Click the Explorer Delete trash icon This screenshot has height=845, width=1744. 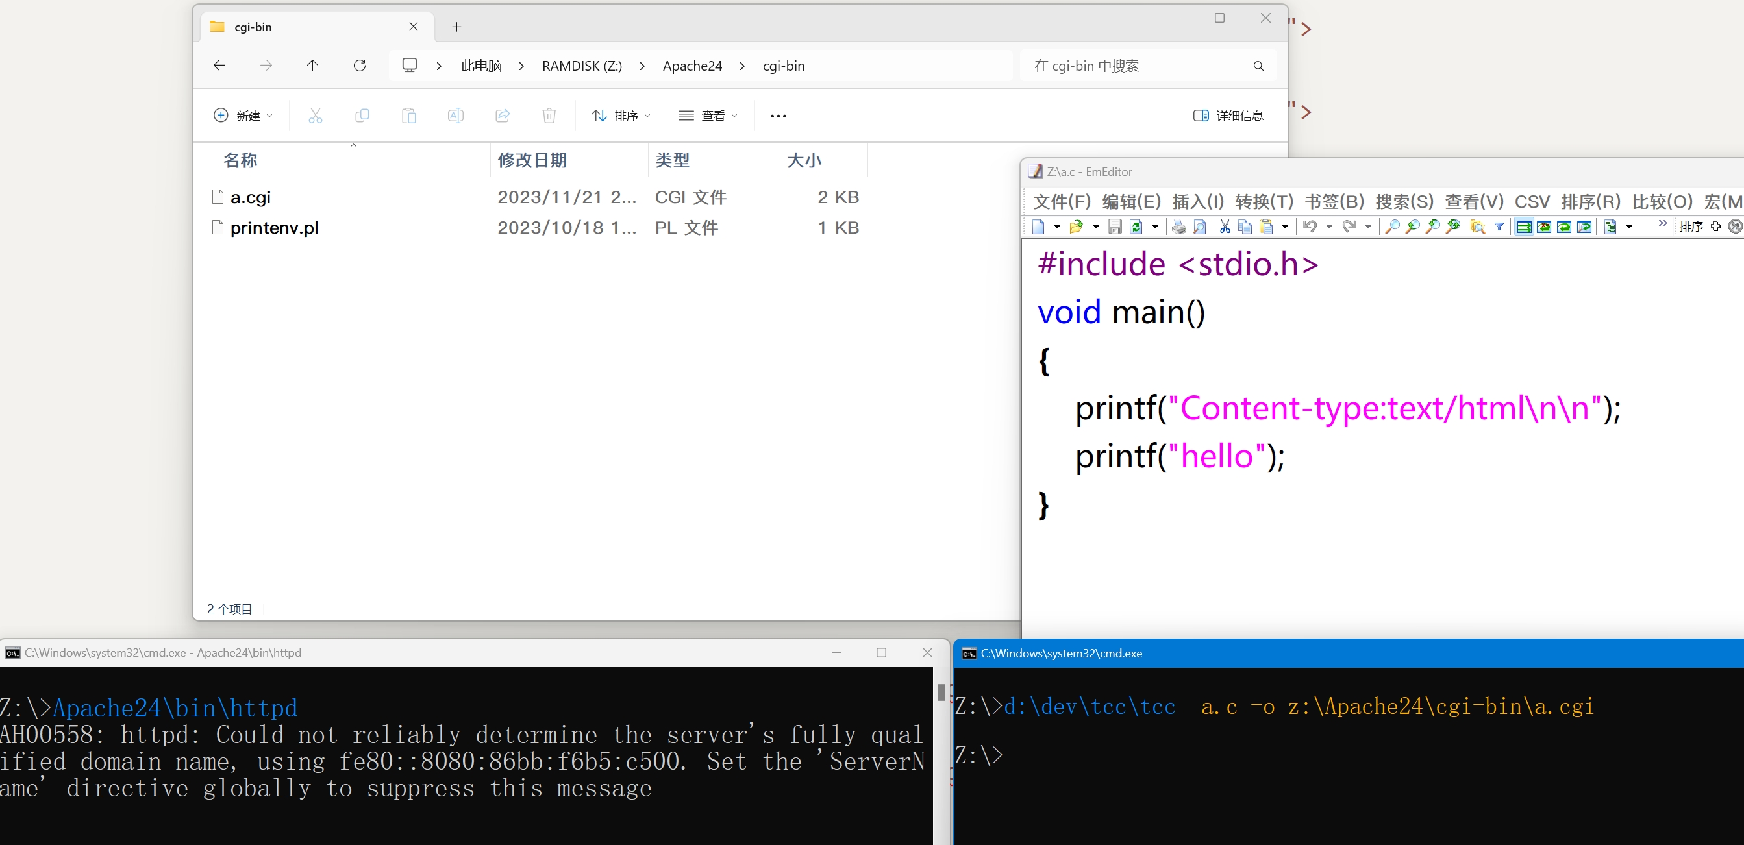tap(549, 116)
